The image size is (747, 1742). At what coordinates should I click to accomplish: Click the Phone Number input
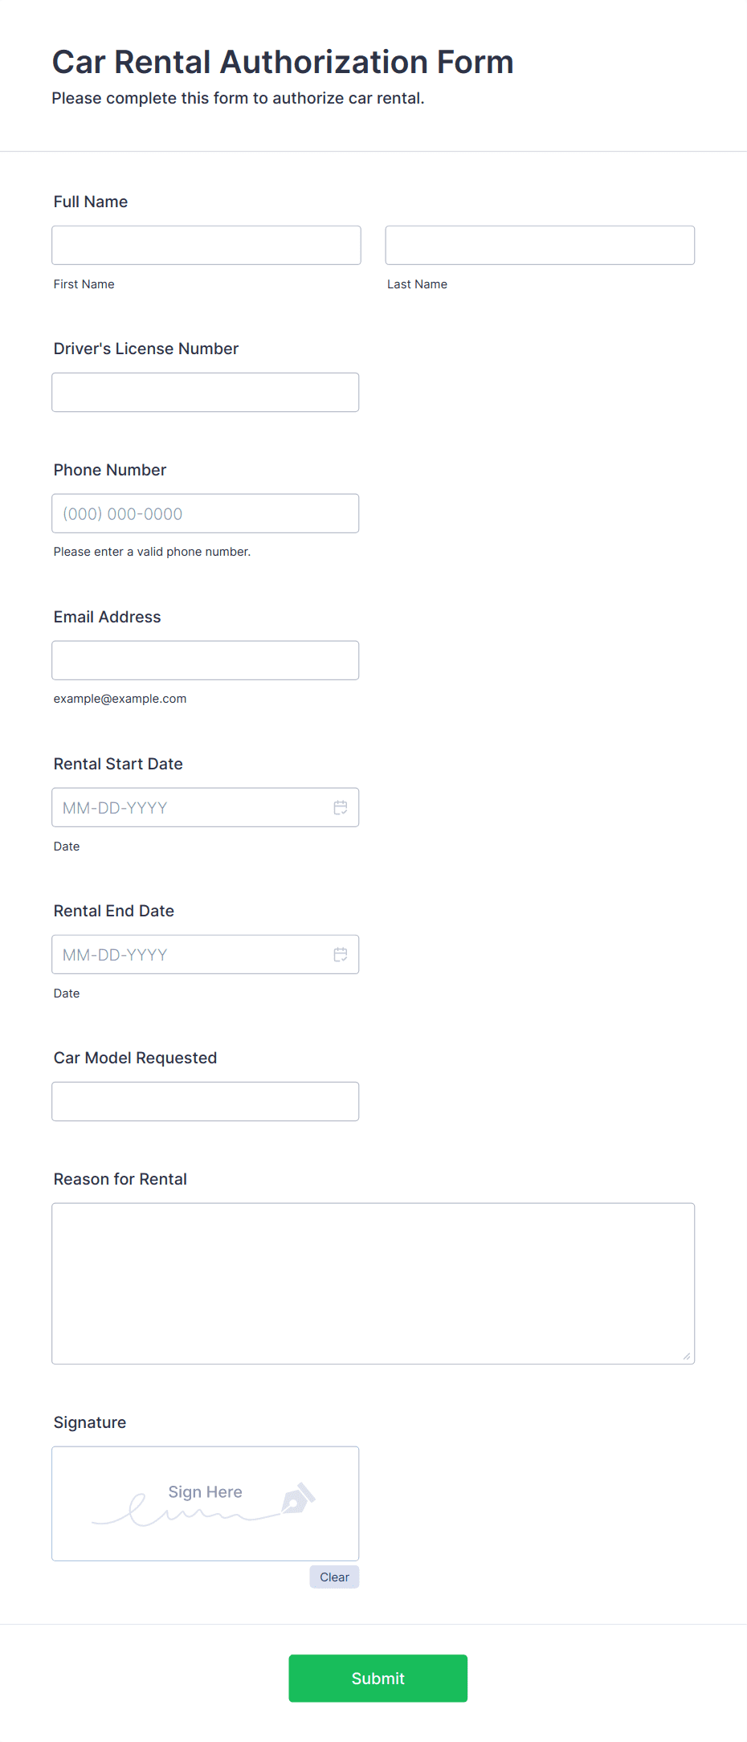(206, 513)
